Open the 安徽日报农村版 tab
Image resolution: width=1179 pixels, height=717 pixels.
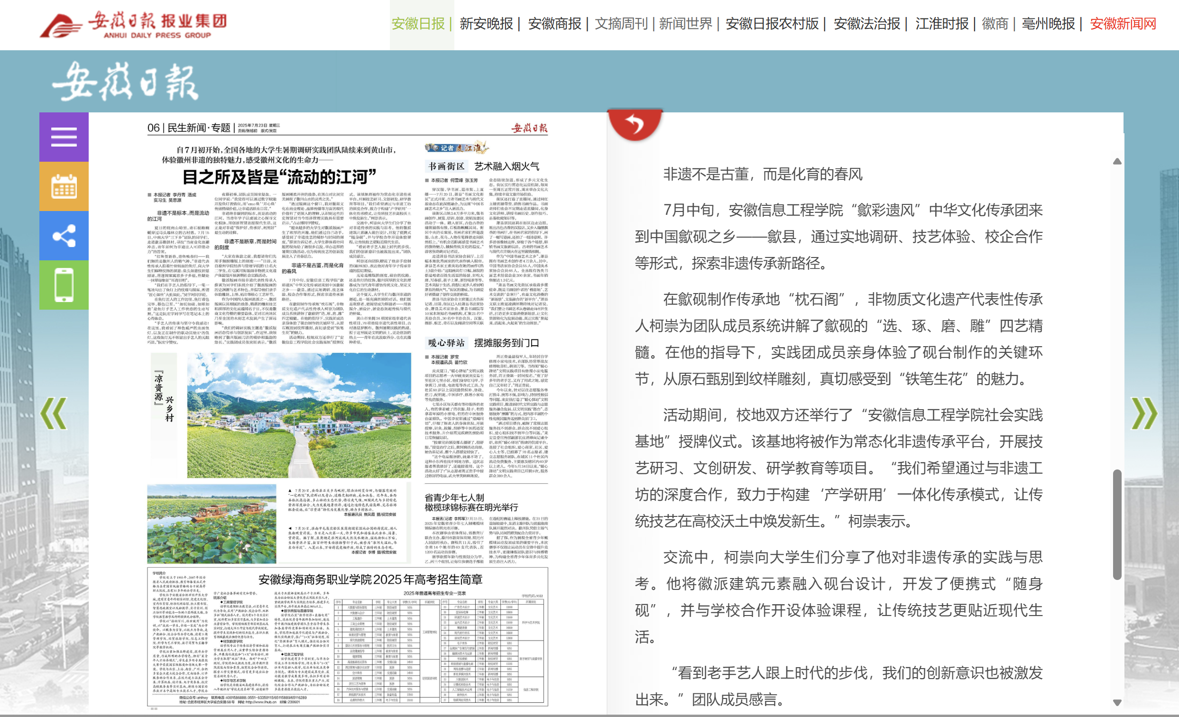click(x=772, y=23)
